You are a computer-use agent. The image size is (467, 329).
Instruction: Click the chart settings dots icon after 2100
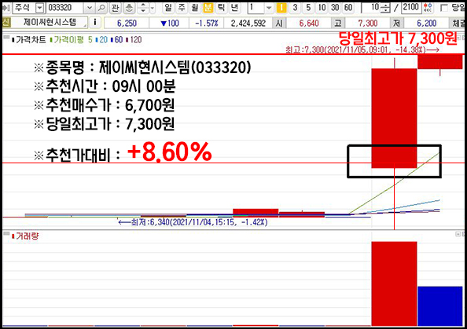coord(428,8)
